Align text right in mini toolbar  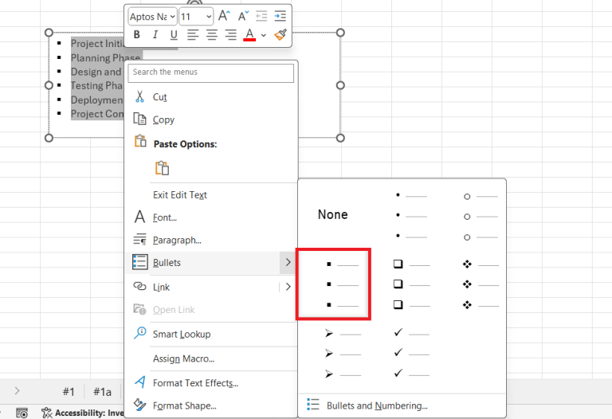coord(230,35)
